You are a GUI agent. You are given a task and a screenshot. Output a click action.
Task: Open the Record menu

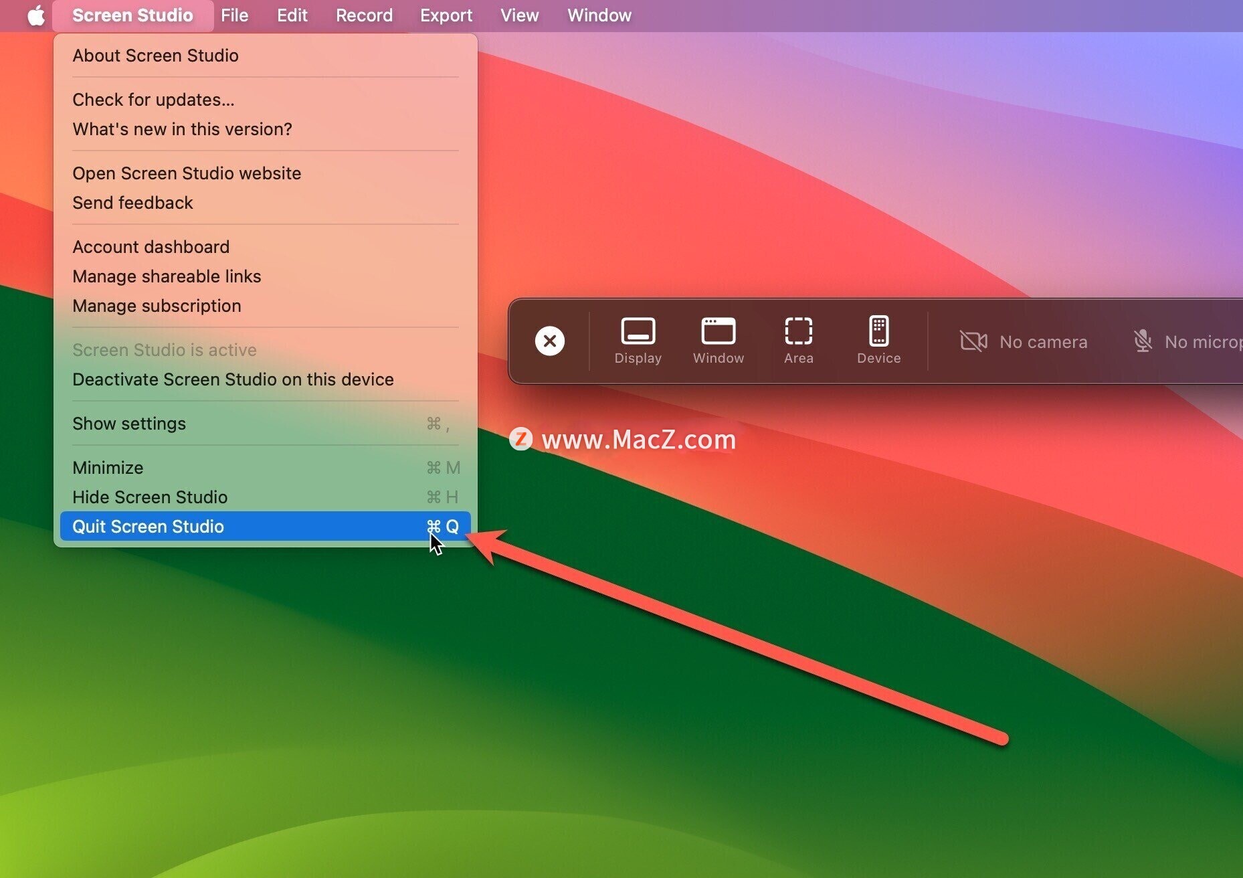point(364,15)
